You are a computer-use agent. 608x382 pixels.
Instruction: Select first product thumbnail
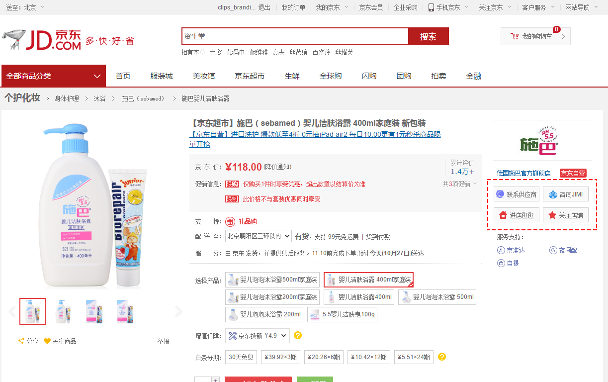[x=33, y=311]
